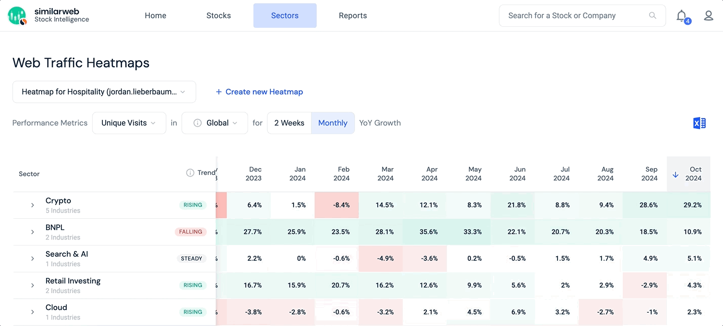This screenshot has width=723, height=326.
Task: Expand the Crypto sector row
Action: coord(32,205)
